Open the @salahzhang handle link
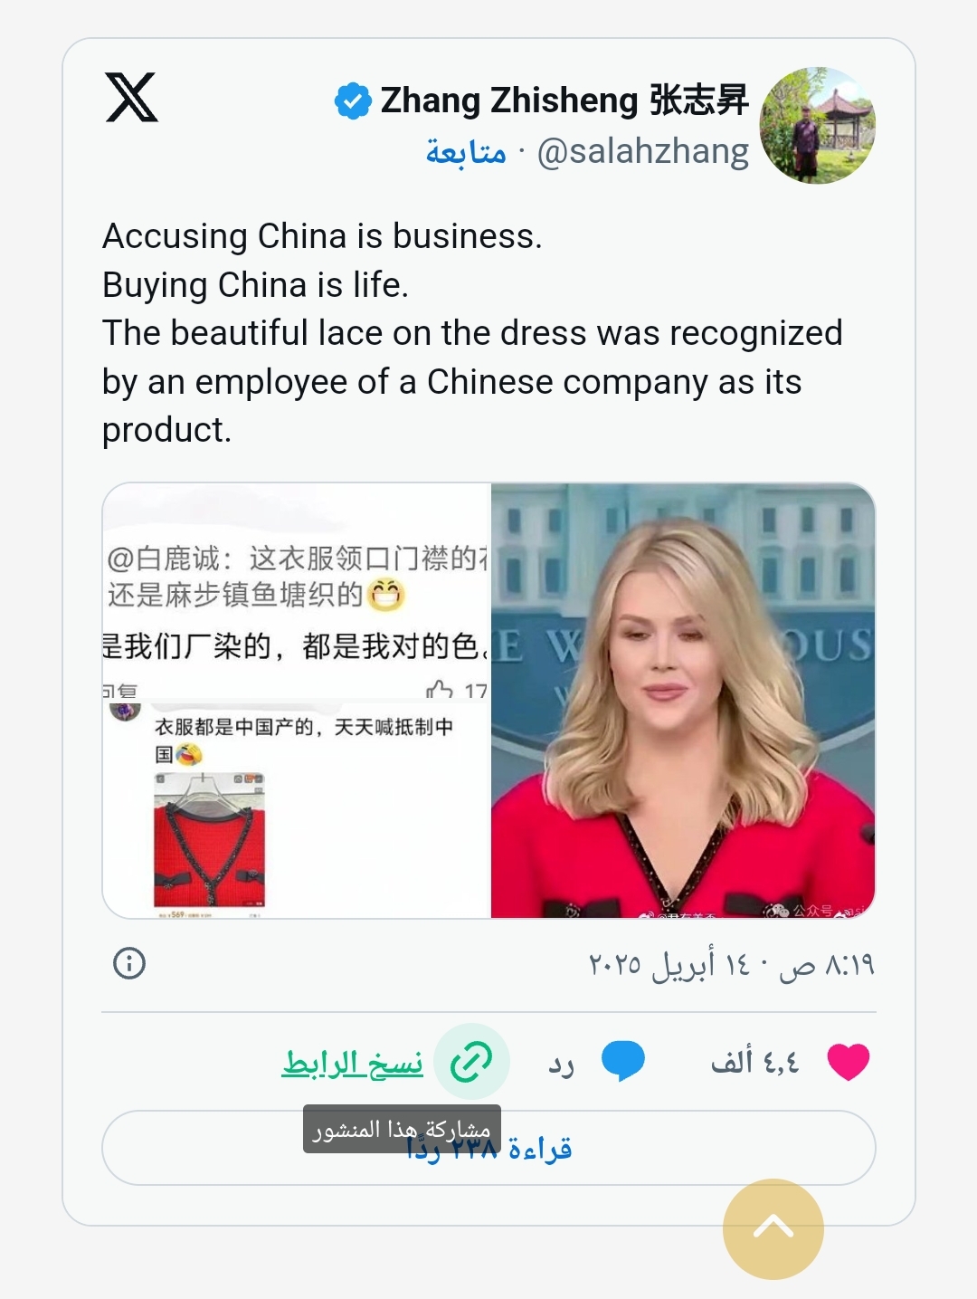This screenshot has width=977, height=1299. coord(643,151)
